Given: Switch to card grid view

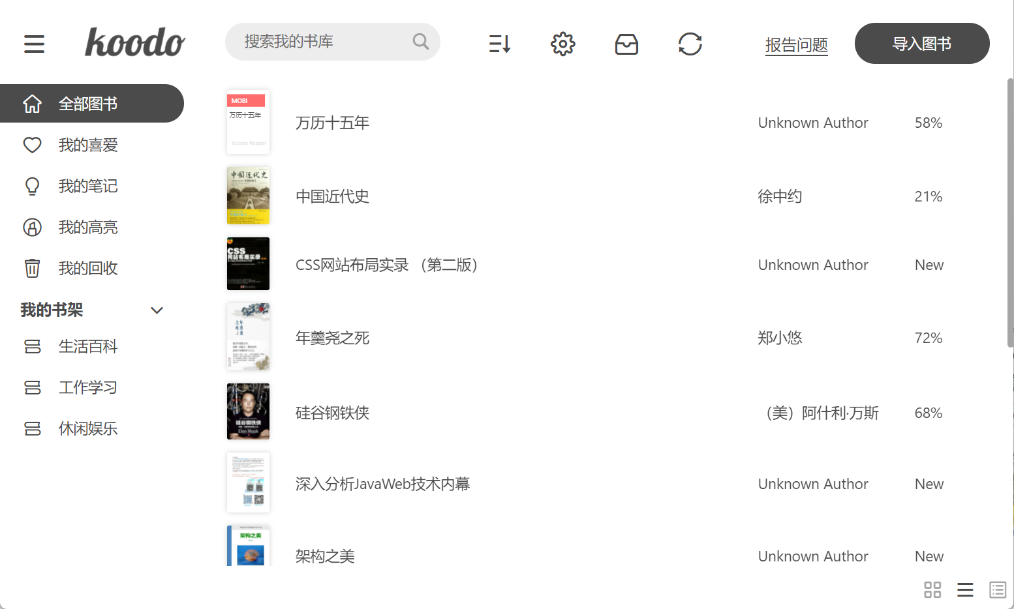Looking at the screenshot, I should [x=932, y=589].
